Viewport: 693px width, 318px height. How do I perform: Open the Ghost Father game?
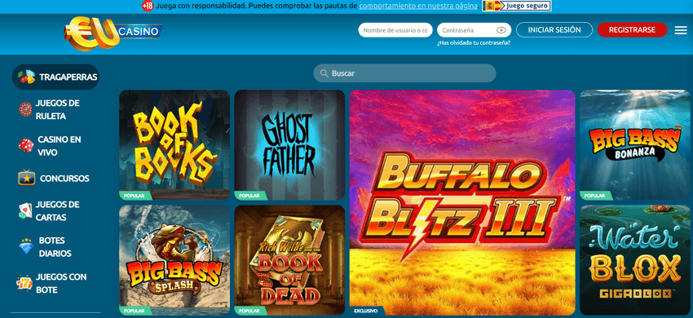(289, 145)
